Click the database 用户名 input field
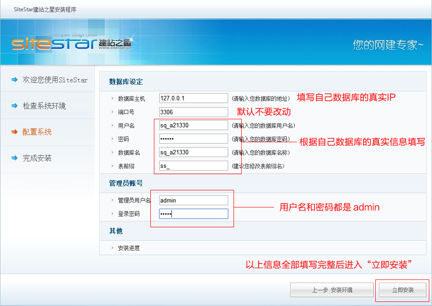 (x=193, y=125)
